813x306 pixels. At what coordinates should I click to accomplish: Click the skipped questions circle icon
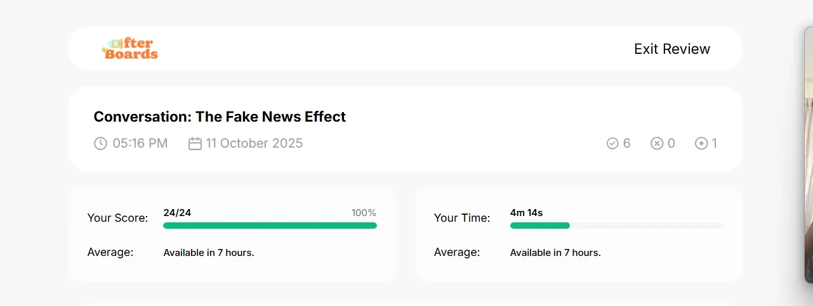point(701,143)
